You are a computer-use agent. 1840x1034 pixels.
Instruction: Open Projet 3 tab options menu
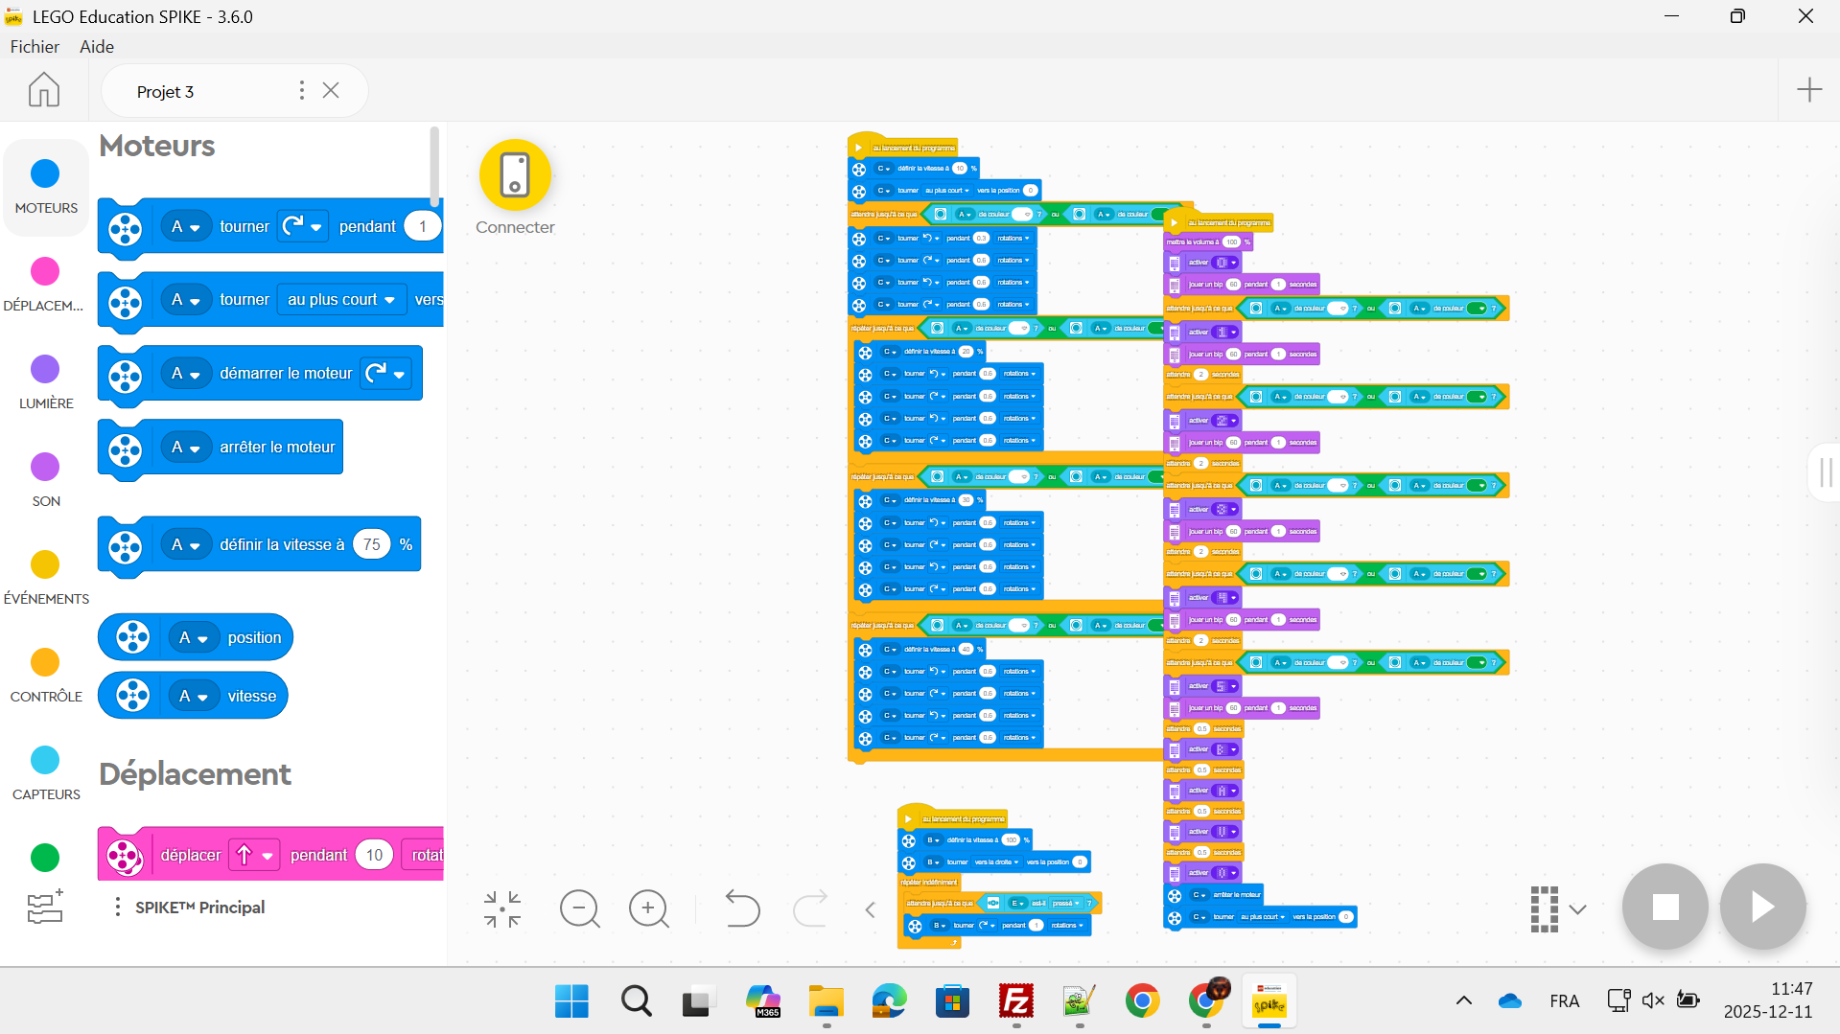coord(302,90)
